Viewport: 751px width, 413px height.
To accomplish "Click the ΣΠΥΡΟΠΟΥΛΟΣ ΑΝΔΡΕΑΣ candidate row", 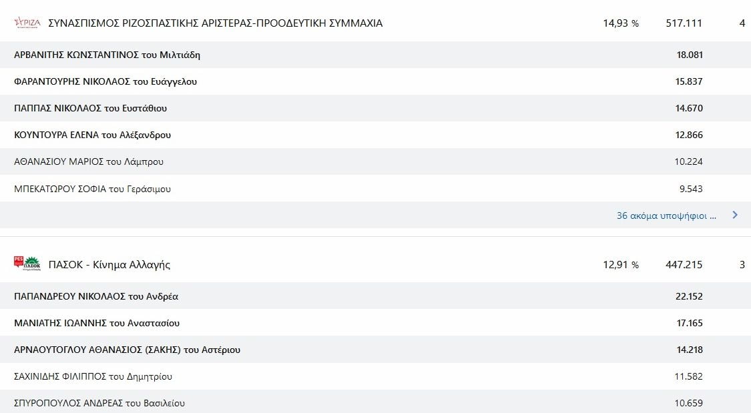I will point(99,403).
